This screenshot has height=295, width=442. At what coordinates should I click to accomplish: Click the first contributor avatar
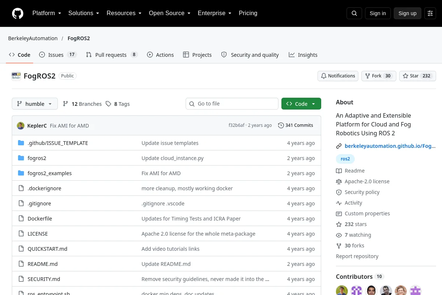click(x=342, y=290)
